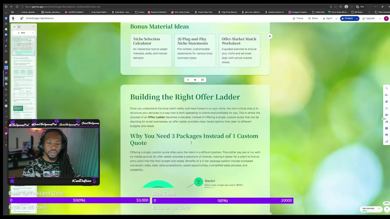Click the Back To Thailand Goal progress bar
Image resolution: width=390 pixels, height=219 pixels.
[79, 200]
